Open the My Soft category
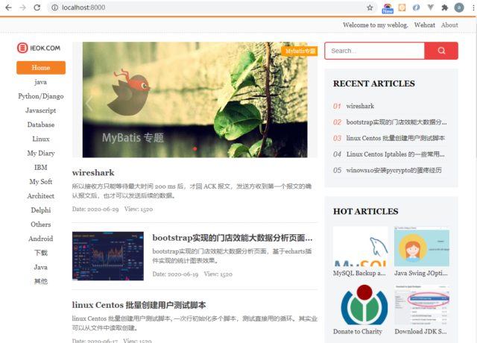Screen dimensions: 477x343 click(41, 182)
